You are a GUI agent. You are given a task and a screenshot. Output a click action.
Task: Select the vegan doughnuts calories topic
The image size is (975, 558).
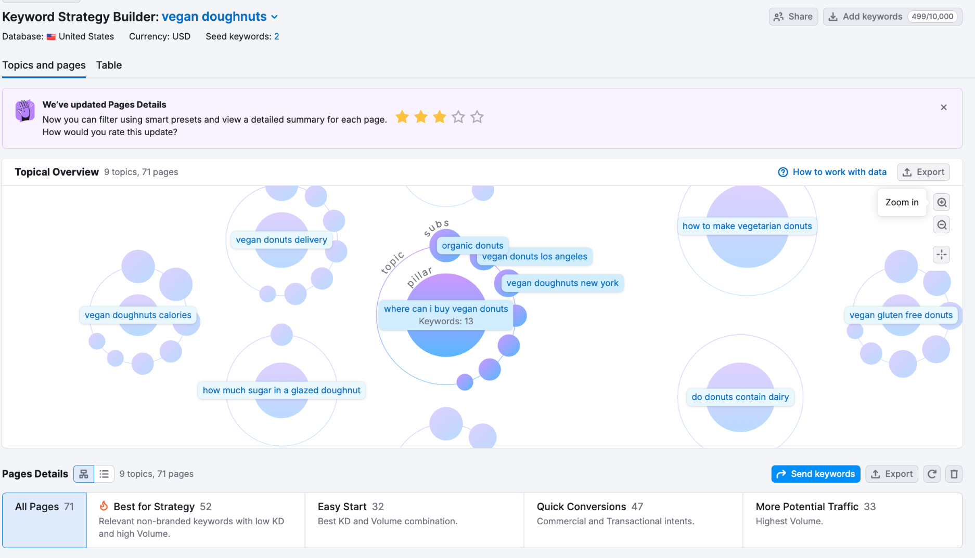click(138, 315)
